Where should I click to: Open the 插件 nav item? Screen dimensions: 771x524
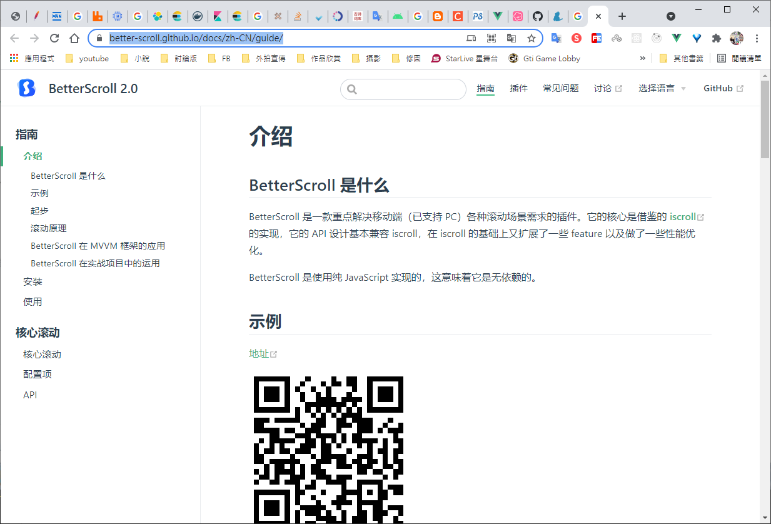pos(519,89)
